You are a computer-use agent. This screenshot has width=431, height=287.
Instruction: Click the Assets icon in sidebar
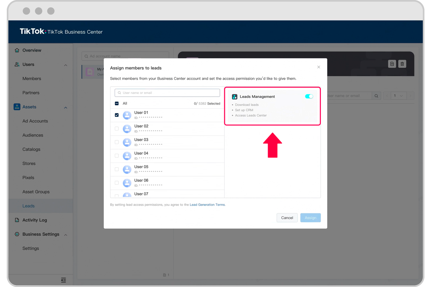pyautogui.click(x=17, y=107)
